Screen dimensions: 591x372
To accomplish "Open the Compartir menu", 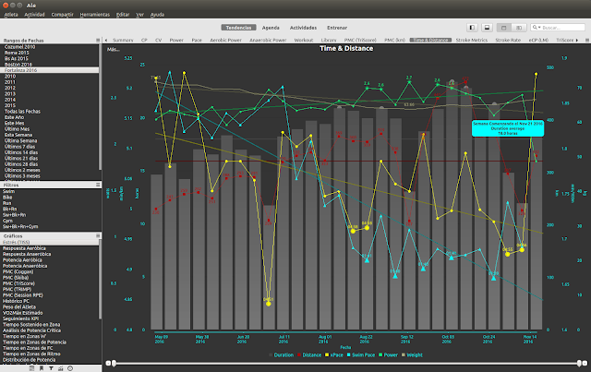I will 62,15.
